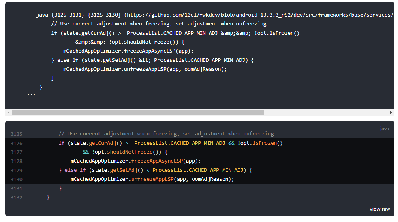Image resolution: width=398 pixels, height=222 pixels.
Task: Click the {3125-3130} range text
Action: pos(104,15)
